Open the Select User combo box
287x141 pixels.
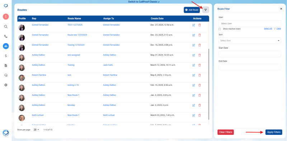(250, 24)
